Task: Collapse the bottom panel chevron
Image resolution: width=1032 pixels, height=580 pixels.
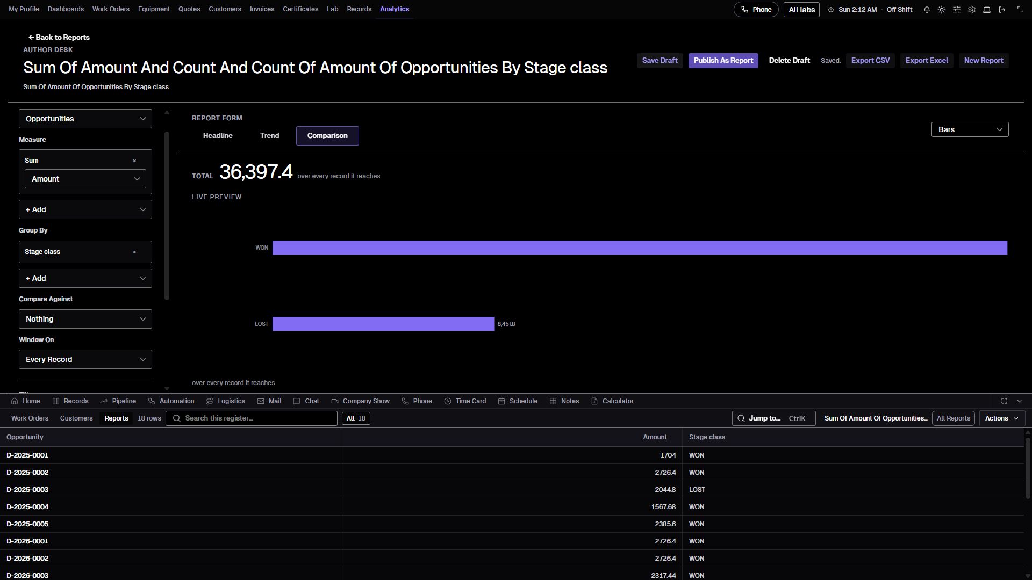Action: tap(1019, 401)
